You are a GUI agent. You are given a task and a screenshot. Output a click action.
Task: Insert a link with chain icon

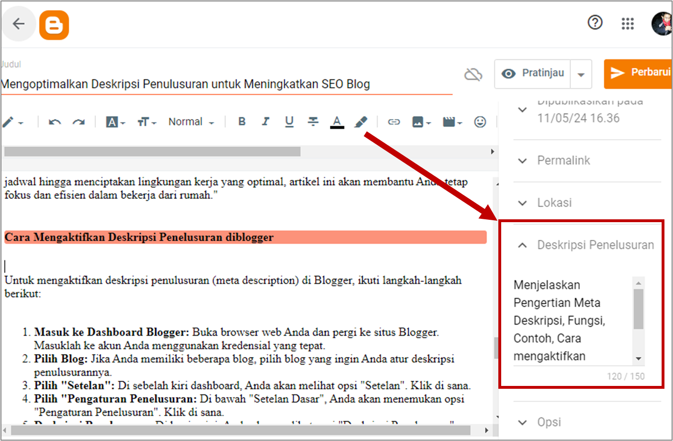coord(394,122)
